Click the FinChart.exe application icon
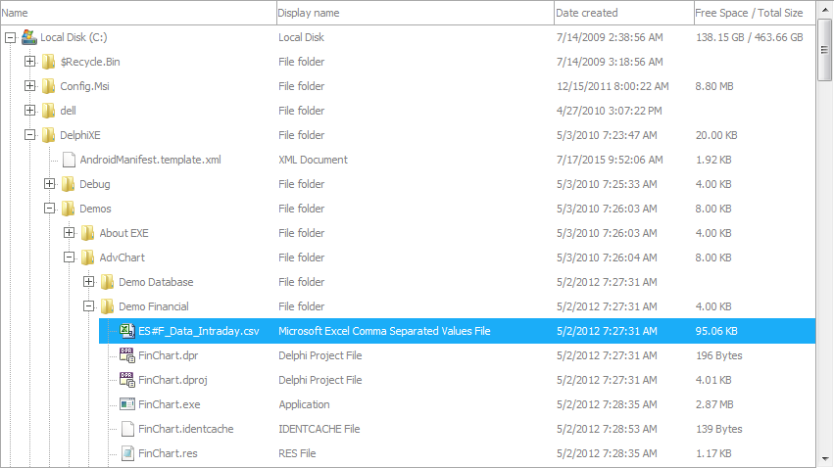 tap(127, 404)
